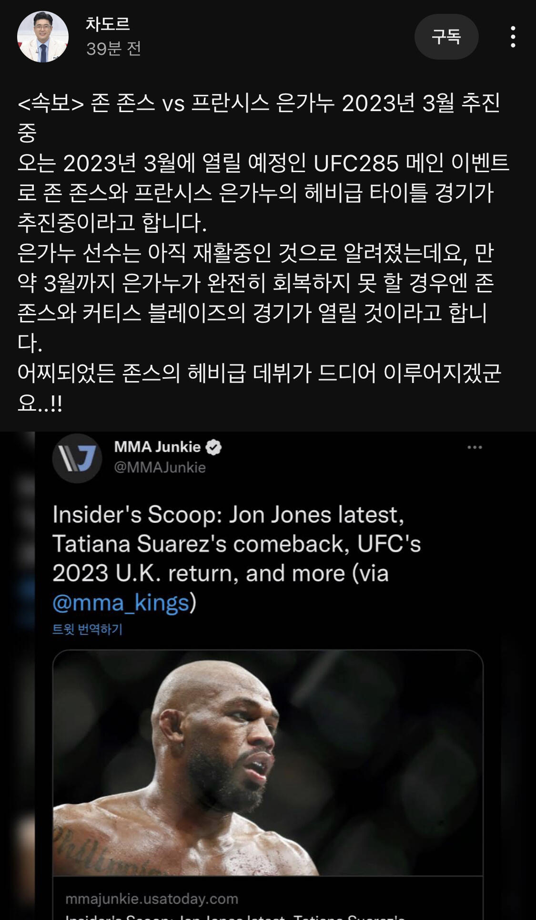Viewport: 536px width, 920px height.
Task: Tap the <속보> headline text line
Action: tap(259, 117)
